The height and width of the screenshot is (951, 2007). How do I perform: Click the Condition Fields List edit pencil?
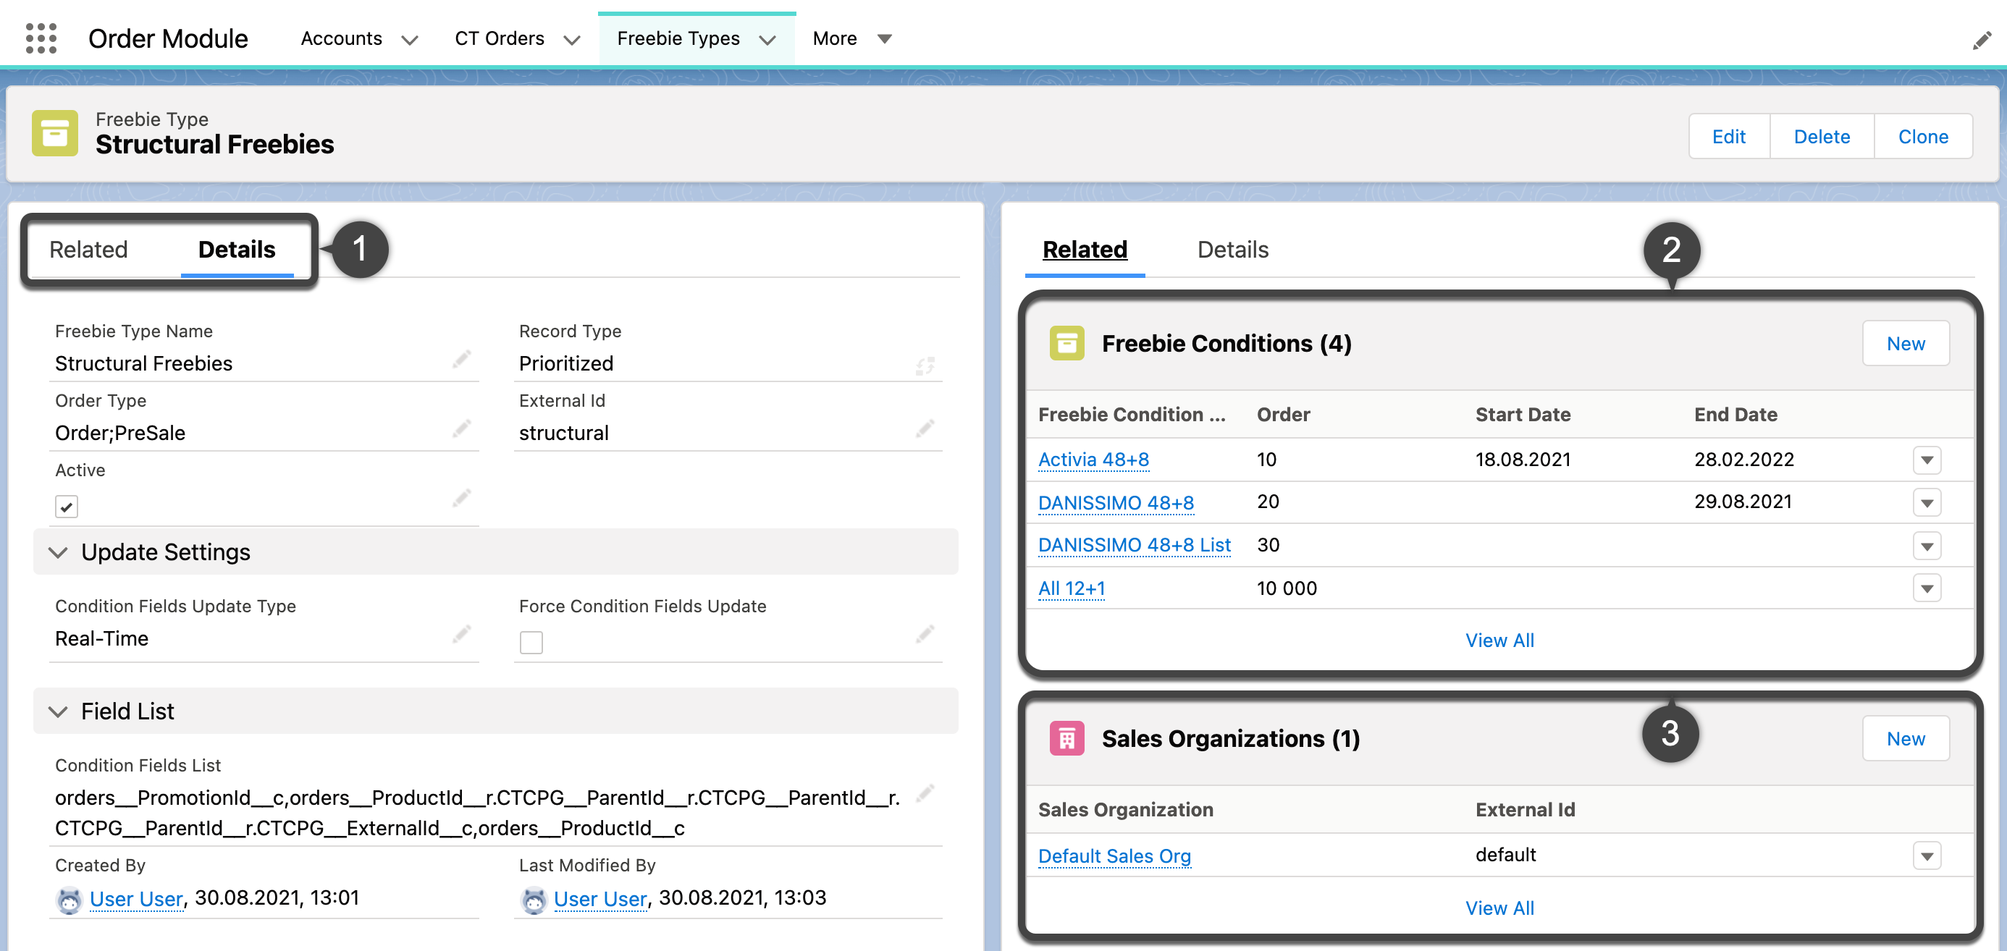coord(925,793)
